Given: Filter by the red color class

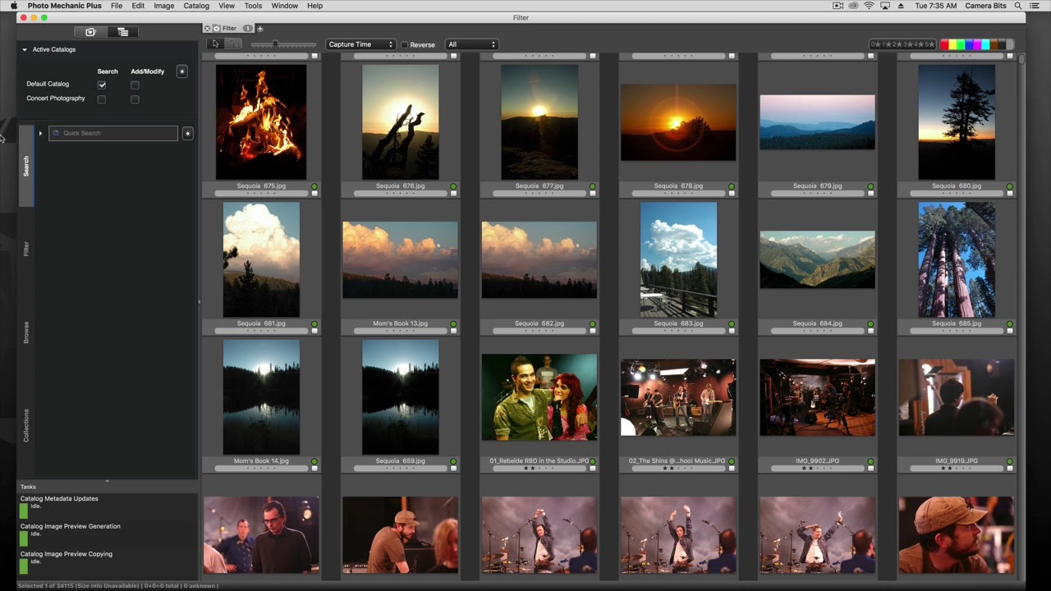Looking at the screenshot, I should point(945,44).
